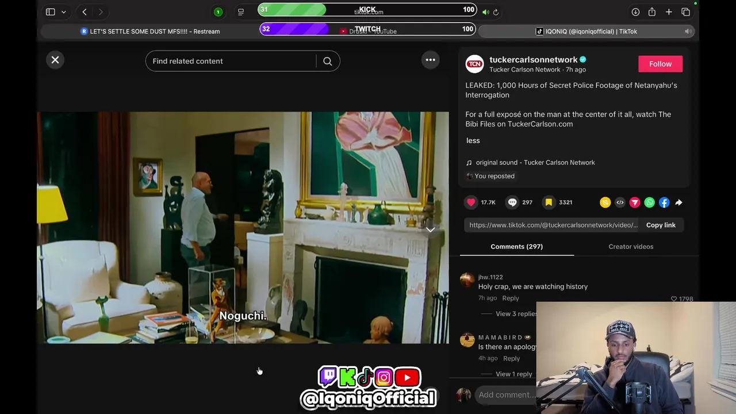Image resolution: width=736 pixels, height=414 pixels.
Task: Mute the TikTok tab speaker icon
Action: (687, 32)
